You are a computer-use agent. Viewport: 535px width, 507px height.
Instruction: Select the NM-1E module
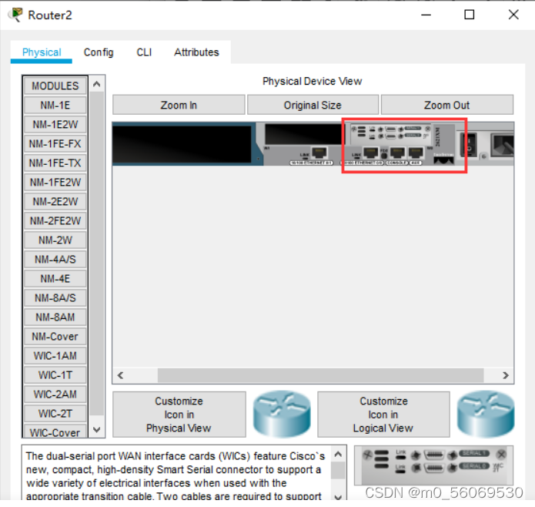pyautogui.click(x=55, y=105)
